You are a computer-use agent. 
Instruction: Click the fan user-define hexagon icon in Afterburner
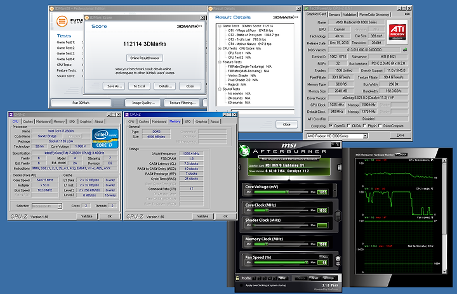point(338,260)
